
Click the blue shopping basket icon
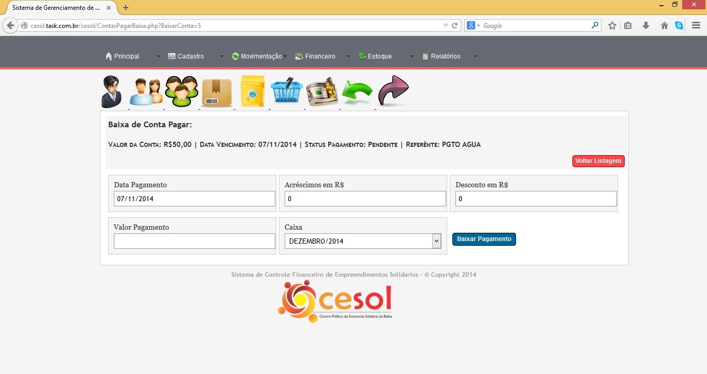(287, 92)
